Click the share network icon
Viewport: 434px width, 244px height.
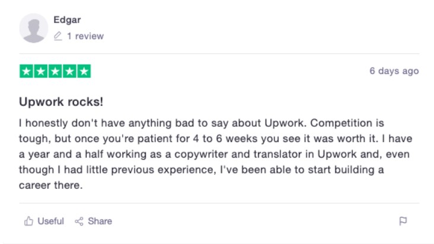[x=79, y=221]
